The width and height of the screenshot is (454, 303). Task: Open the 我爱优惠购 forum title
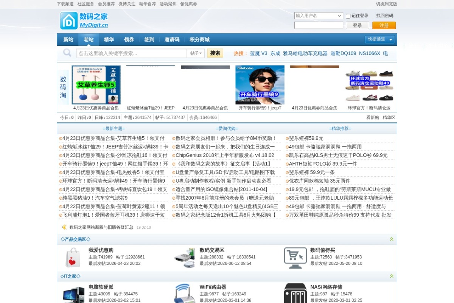pos(101,250)
